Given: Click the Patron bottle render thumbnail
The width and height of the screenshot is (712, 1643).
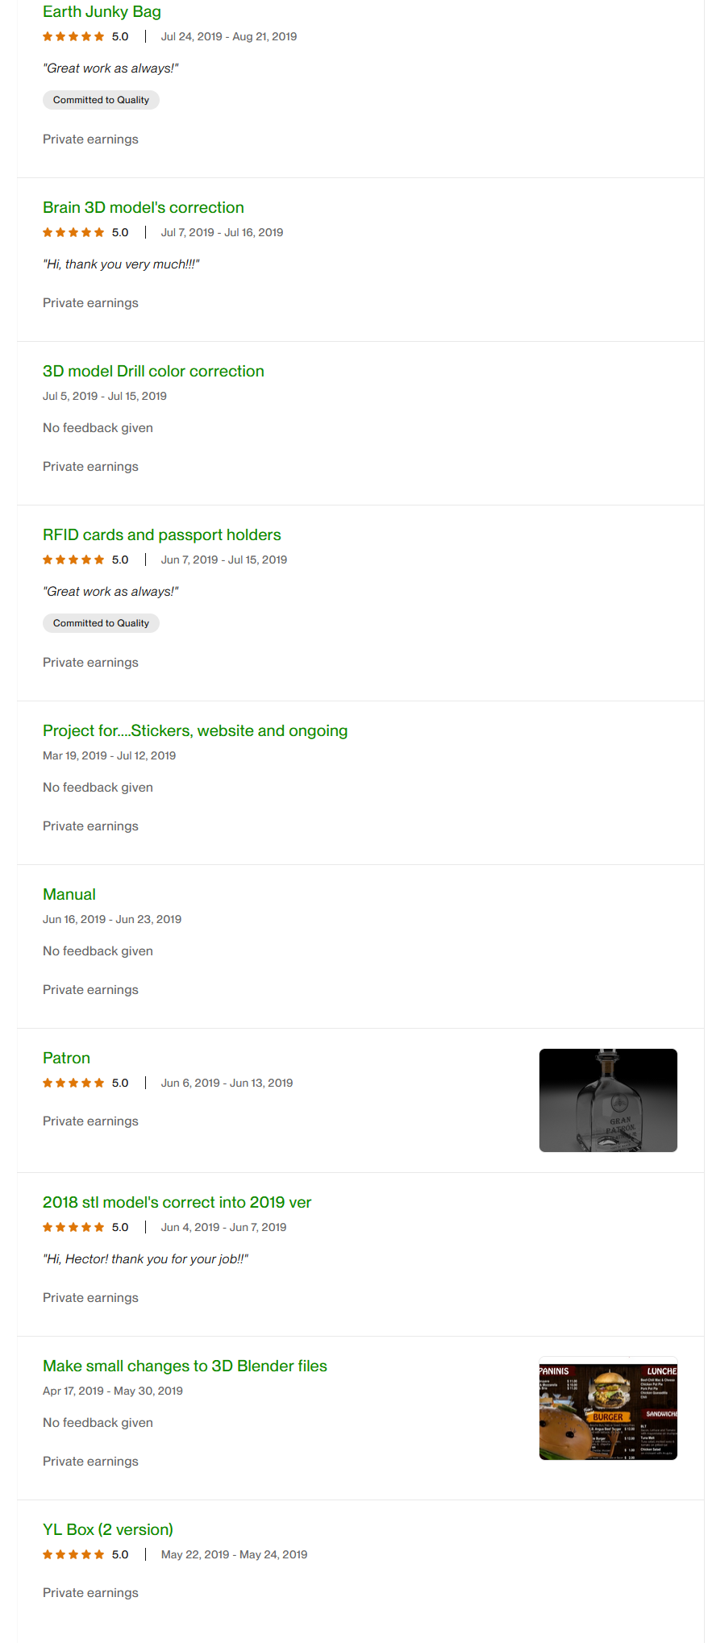Looking at the screenshot, I should (x=608, y=1100).
